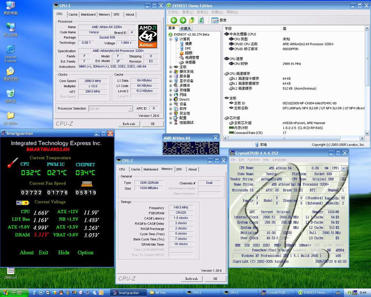The height and width of the screenshot is (297, 371).
Task: Click Hide in Smartguardian
Action: 64,252
